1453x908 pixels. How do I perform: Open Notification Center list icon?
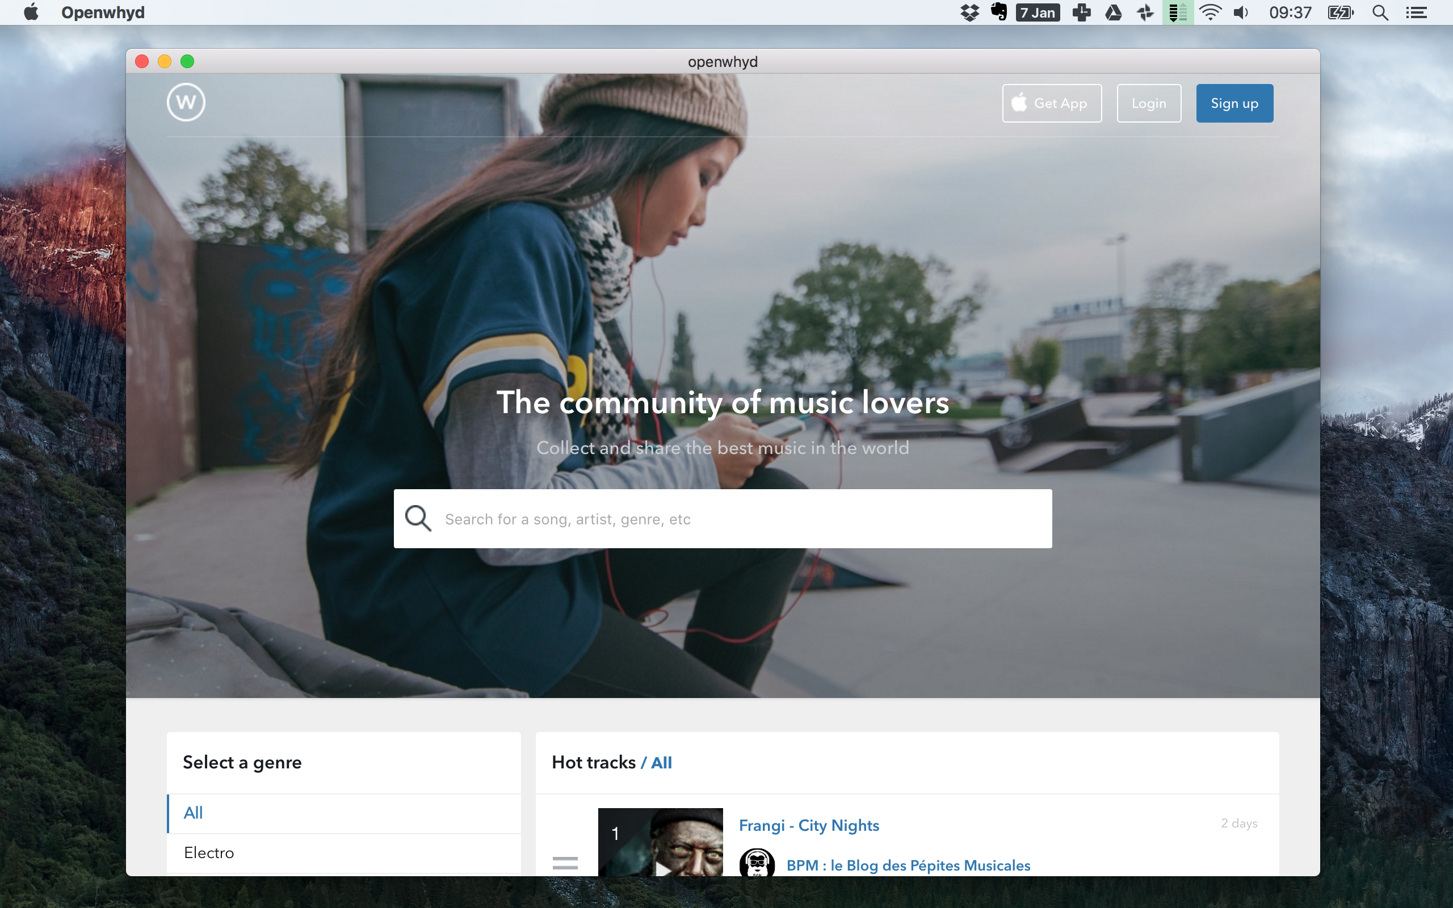point(1416,12)
